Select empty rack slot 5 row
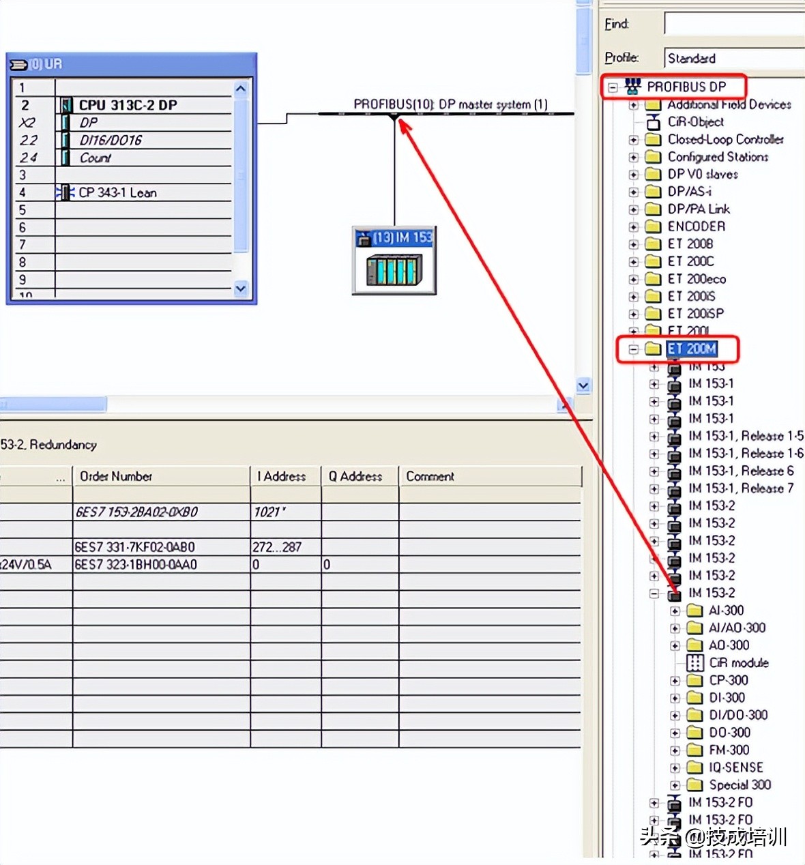Screen dimensions: 805x865 point(123,210)
